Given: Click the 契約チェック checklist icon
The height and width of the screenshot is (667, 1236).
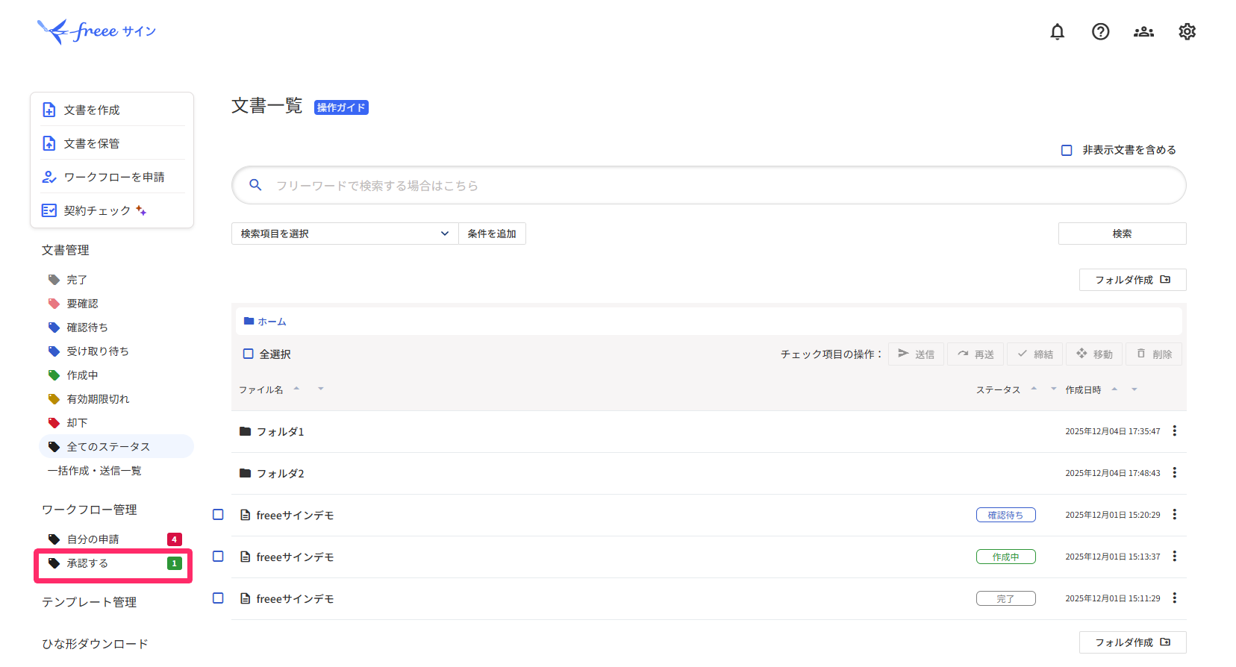Looking at the screenshot, I should 49,210.
